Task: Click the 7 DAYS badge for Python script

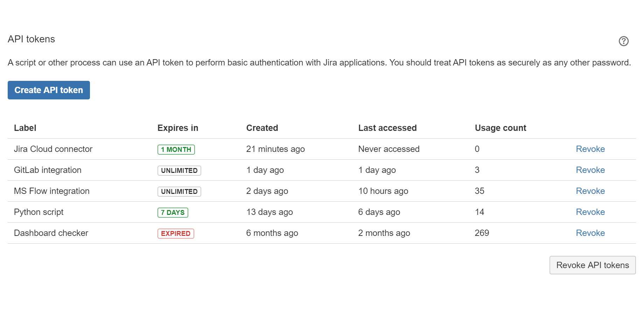Action: 173,212
